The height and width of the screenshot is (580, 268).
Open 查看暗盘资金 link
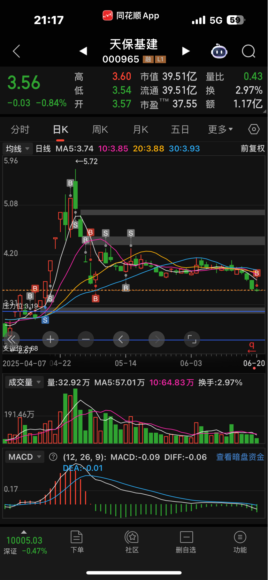pyautogui.click(x=240, y=457)
